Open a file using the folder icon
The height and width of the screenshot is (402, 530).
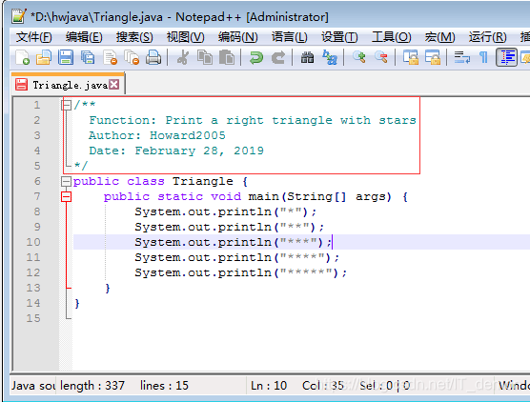[44, 57]
